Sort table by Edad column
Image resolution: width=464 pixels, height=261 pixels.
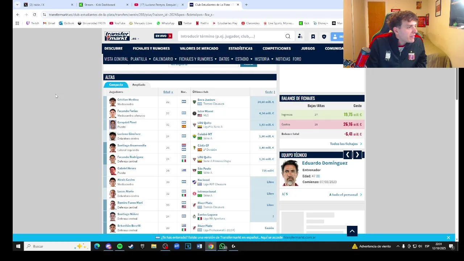168,92
